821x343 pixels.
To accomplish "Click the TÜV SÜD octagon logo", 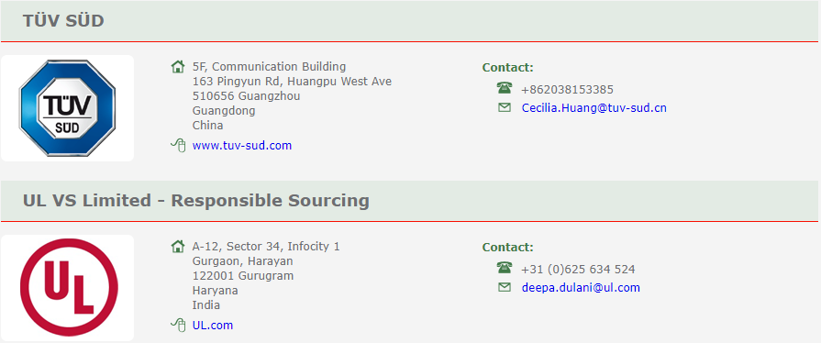I will 68,108.
